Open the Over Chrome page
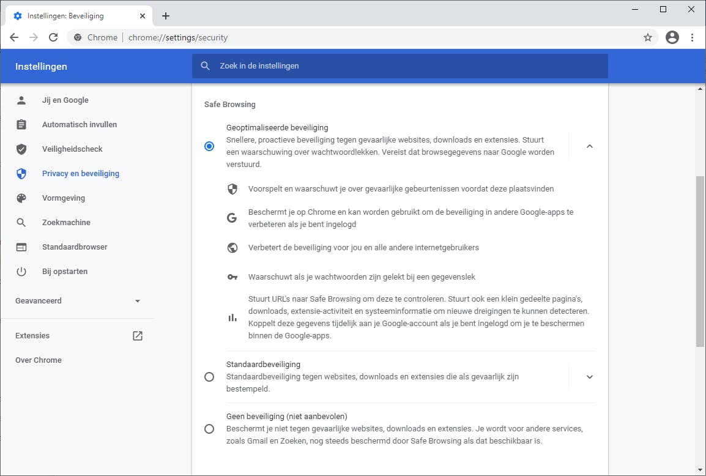Viewport: 706px width, 476px height. tap(39, 360)
